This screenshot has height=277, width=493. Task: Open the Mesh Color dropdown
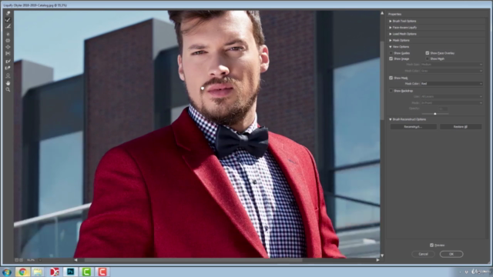(x=451, y=71)
